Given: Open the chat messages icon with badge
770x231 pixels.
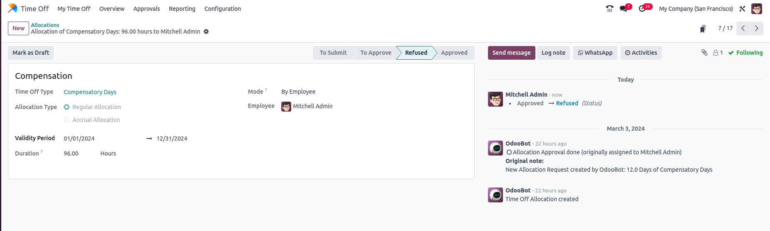Looking at the screenshot, I should (x=624, y=9).
